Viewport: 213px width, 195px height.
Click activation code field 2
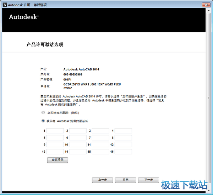pos(78,131)
